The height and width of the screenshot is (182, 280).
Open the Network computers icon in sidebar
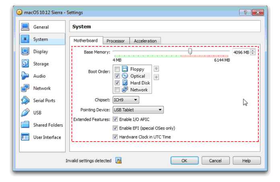[25, 88]
